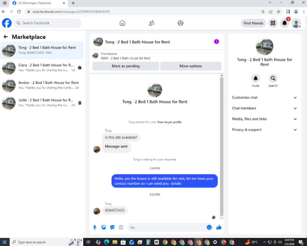
Task: Expand the Customize chat section
Action: (264, 97)
